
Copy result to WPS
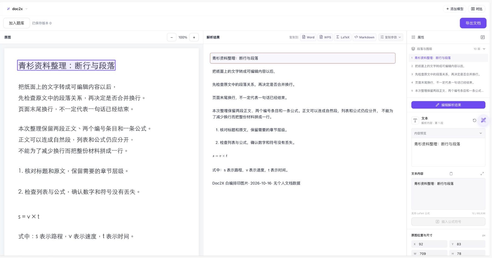coord(325,37)
